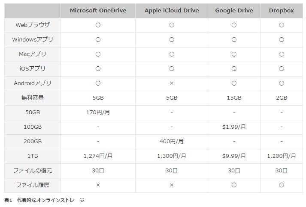Select the Androidアプリ row label
This screenshot has width=306, height=207.
coord(33,83)
